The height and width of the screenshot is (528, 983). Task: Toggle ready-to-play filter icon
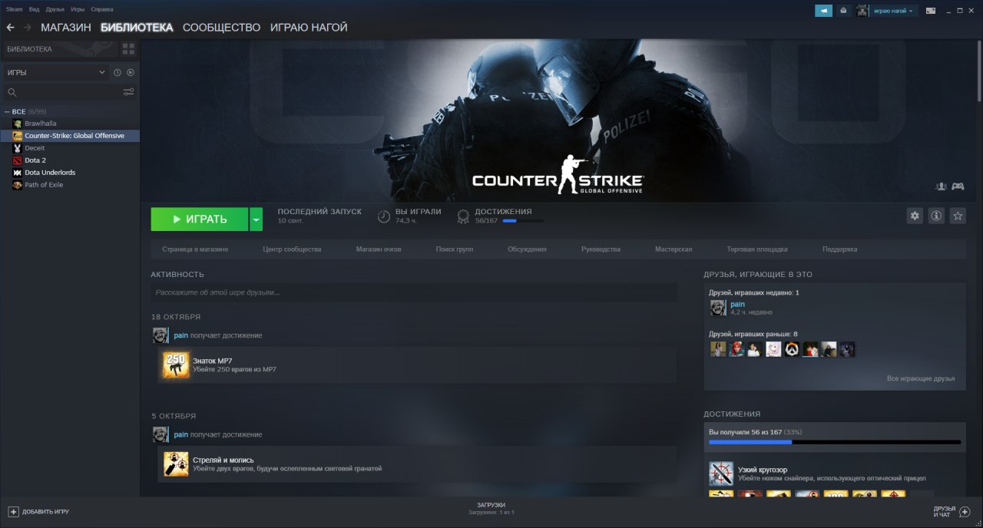click(131, 72)
